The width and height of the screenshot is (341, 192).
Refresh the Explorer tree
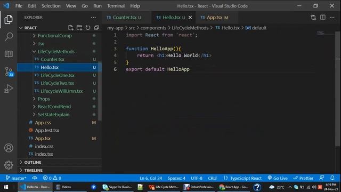88,28
